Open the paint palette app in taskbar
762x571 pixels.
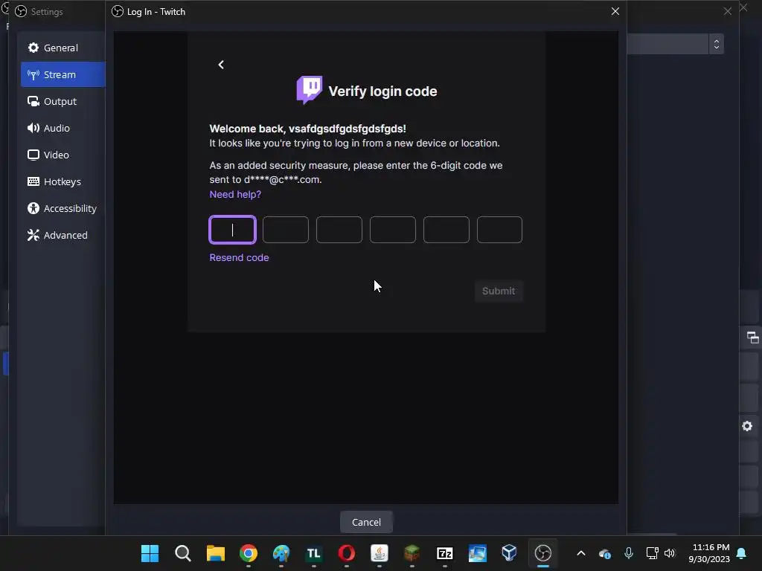click(x=281, y=553)
